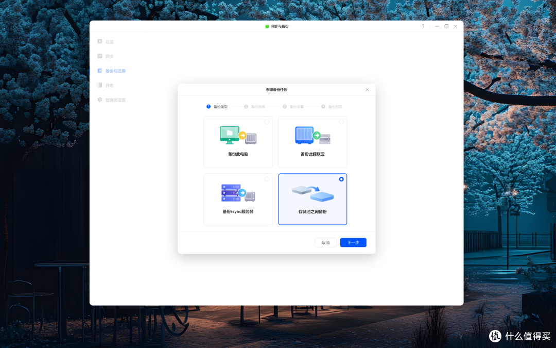Click the 备份rsync服务器 label
Viewport: 556px width, 348px height.
coord(238,212)
